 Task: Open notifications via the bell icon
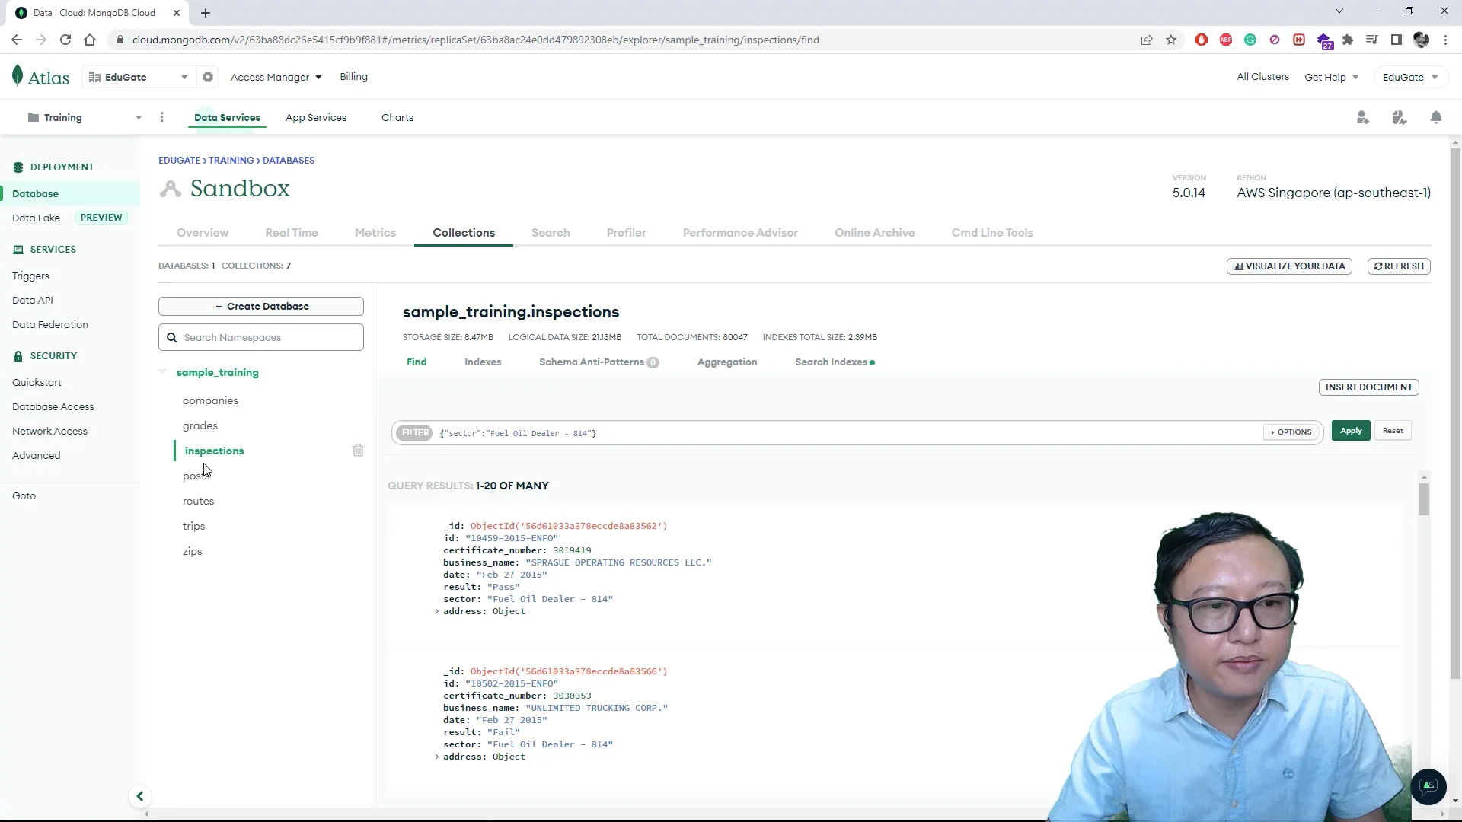(x=1437, y=117)
